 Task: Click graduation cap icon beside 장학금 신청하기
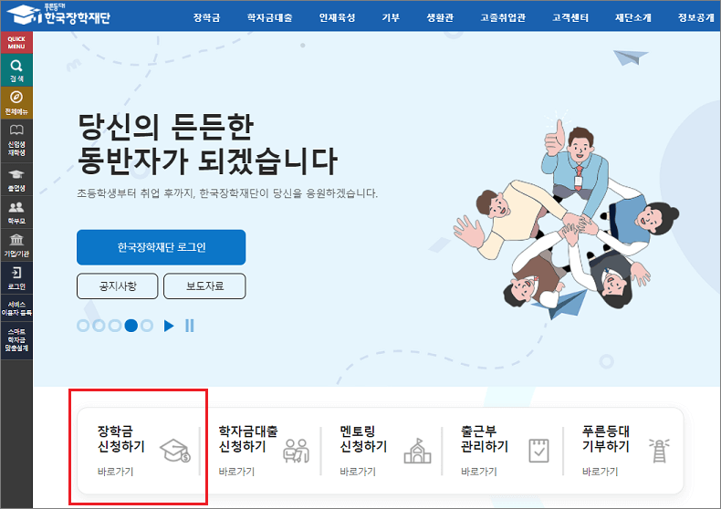pos(175,451)
